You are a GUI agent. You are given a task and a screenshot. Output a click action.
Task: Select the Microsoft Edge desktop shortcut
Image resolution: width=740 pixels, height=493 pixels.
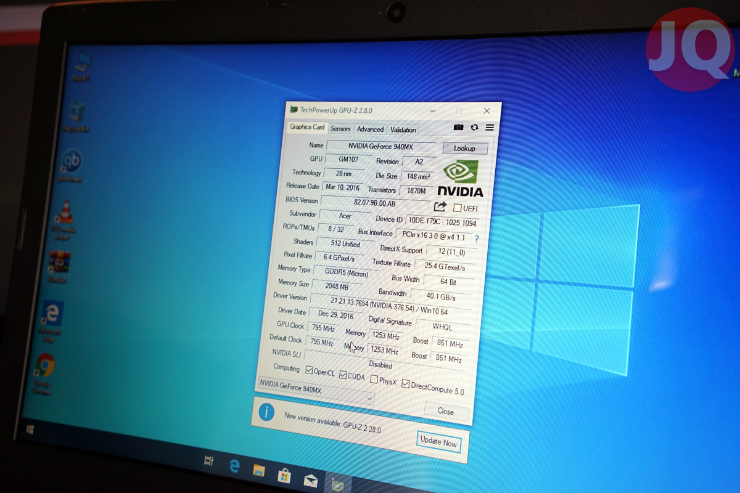[51, 322]
